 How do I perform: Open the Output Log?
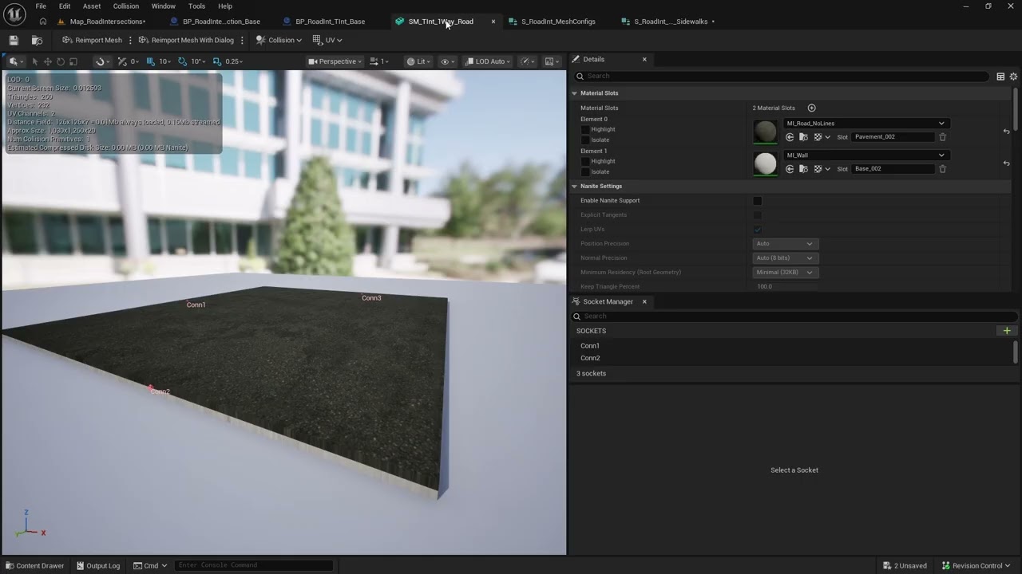[98, 566]
